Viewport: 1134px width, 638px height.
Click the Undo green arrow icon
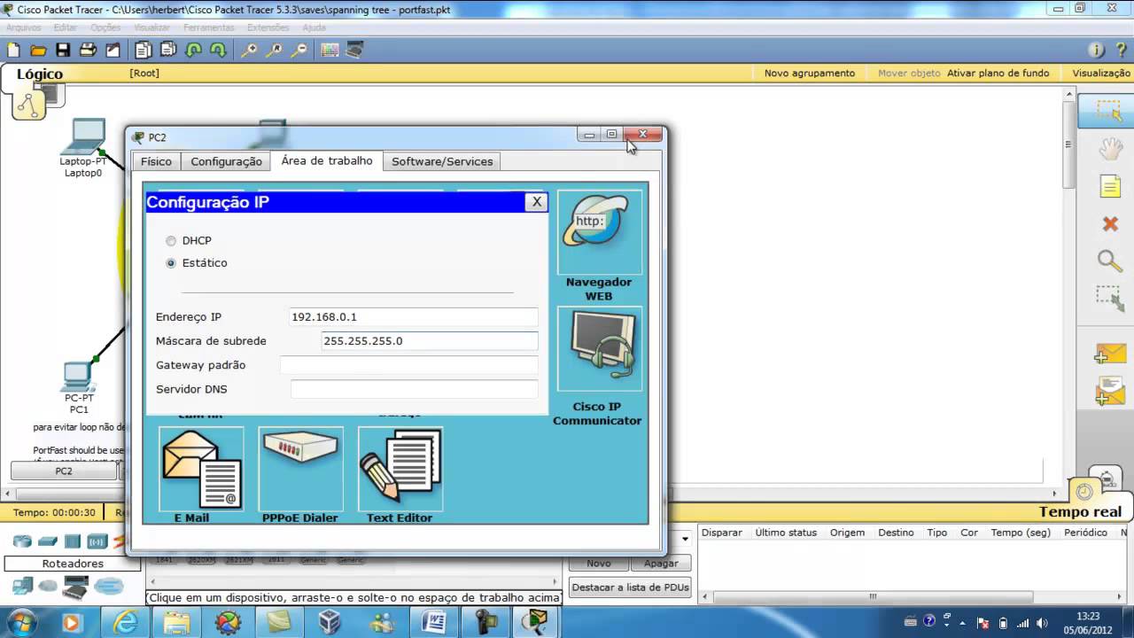(193, 51)
